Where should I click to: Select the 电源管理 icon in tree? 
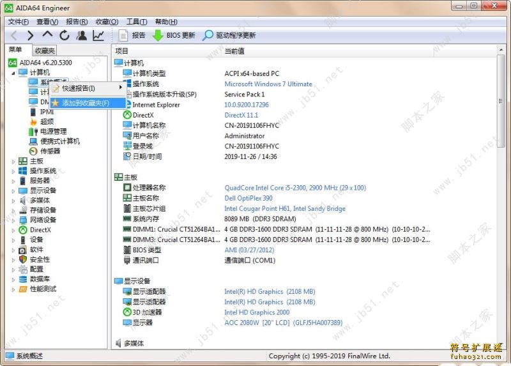(33, 132)
